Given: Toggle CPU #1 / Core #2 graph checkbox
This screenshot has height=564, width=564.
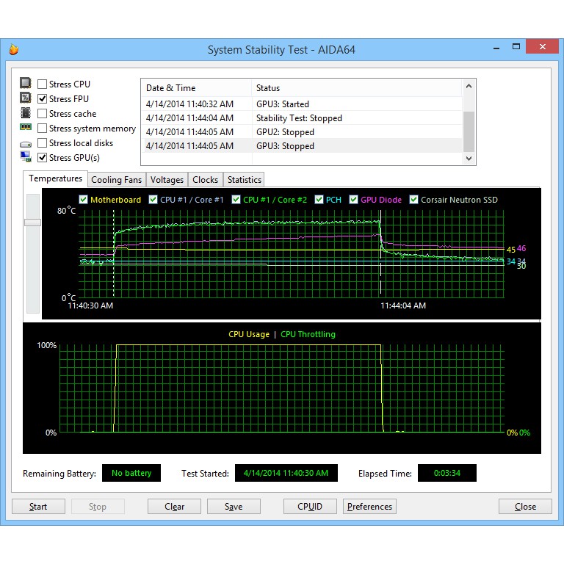Looking at the screenshot, I should tap(236, 200).
